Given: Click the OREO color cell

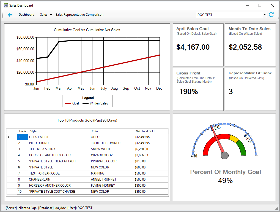Looking at the screenshot, I should (x=112, y=137).
